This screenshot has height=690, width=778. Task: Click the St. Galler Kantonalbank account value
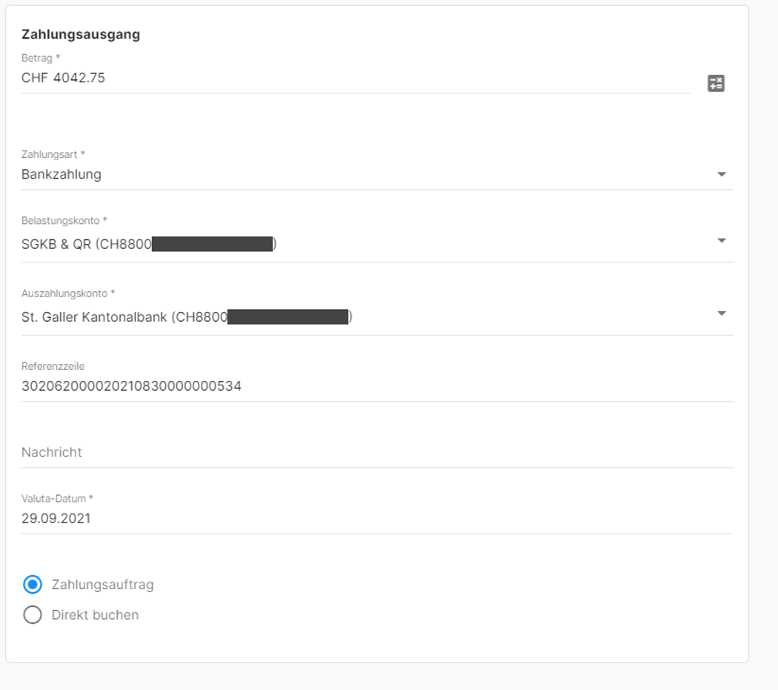pyautogui.click(x=124, y=316)
